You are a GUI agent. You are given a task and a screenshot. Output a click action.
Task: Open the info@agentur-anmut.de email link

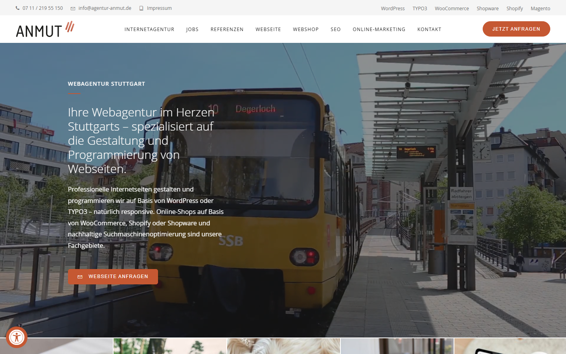[105, 8]
